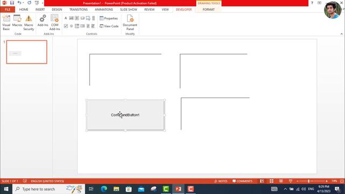Switch to Slide Sorter view

point(272,181)
